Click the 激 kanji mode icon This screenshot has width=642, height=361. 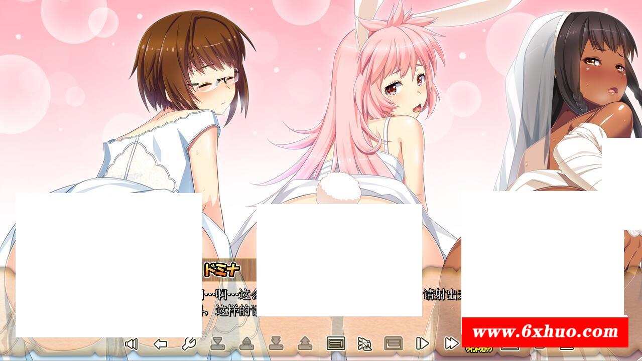click(x=365, y=343)
